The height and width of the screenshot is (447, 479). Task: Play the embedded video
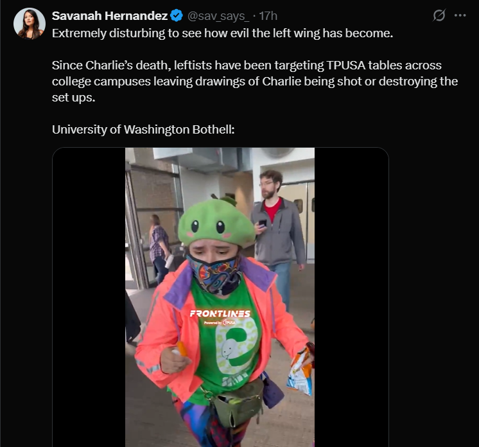(x=220, y=297)
